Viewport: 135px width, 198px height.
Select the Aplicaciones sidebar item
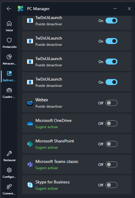[9, 76]
